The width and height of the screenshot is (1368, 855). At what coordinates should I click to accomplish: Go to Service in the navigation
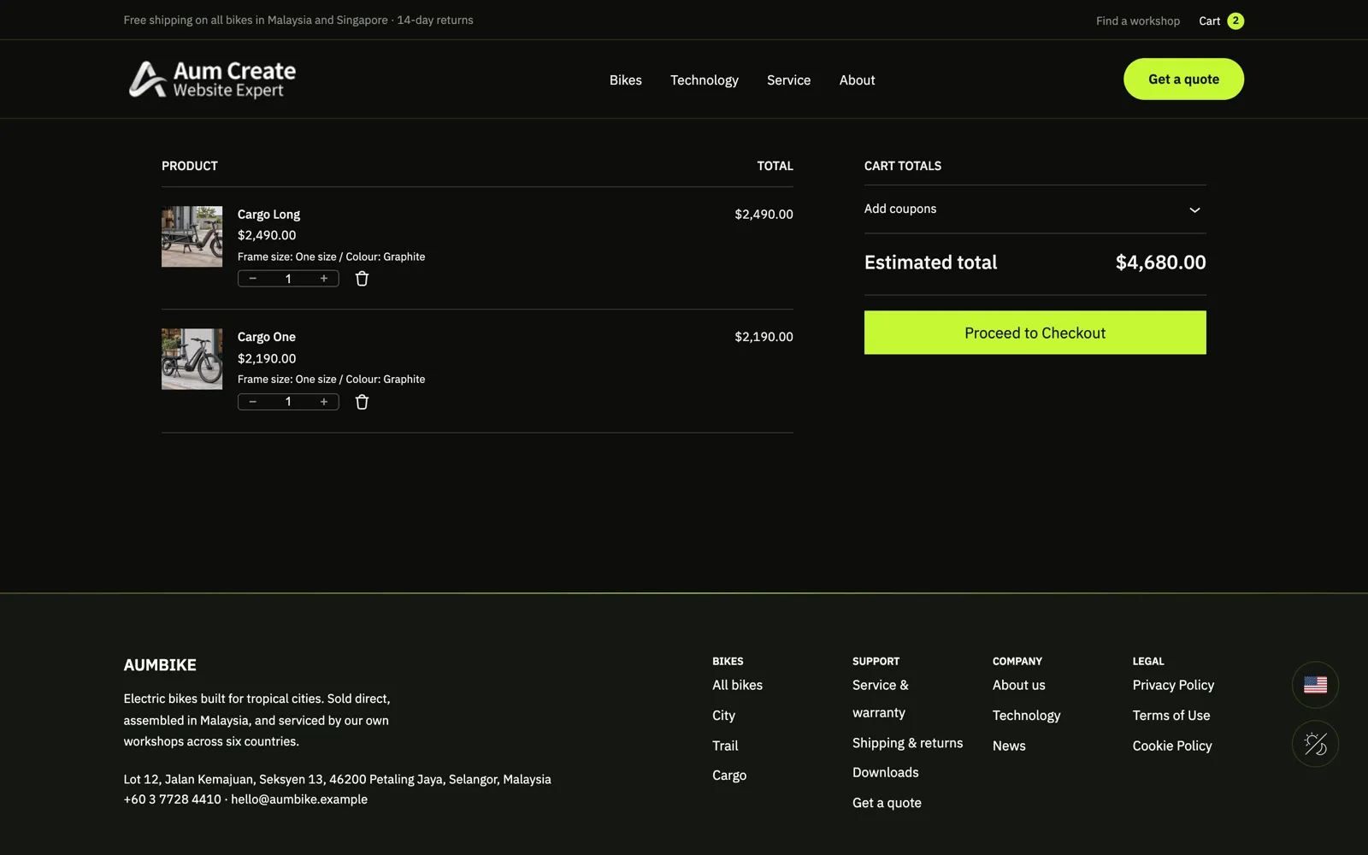click(788, 80)
